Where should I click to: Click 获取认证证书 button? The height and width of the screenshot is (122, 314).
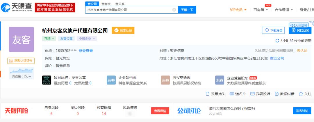21,61
